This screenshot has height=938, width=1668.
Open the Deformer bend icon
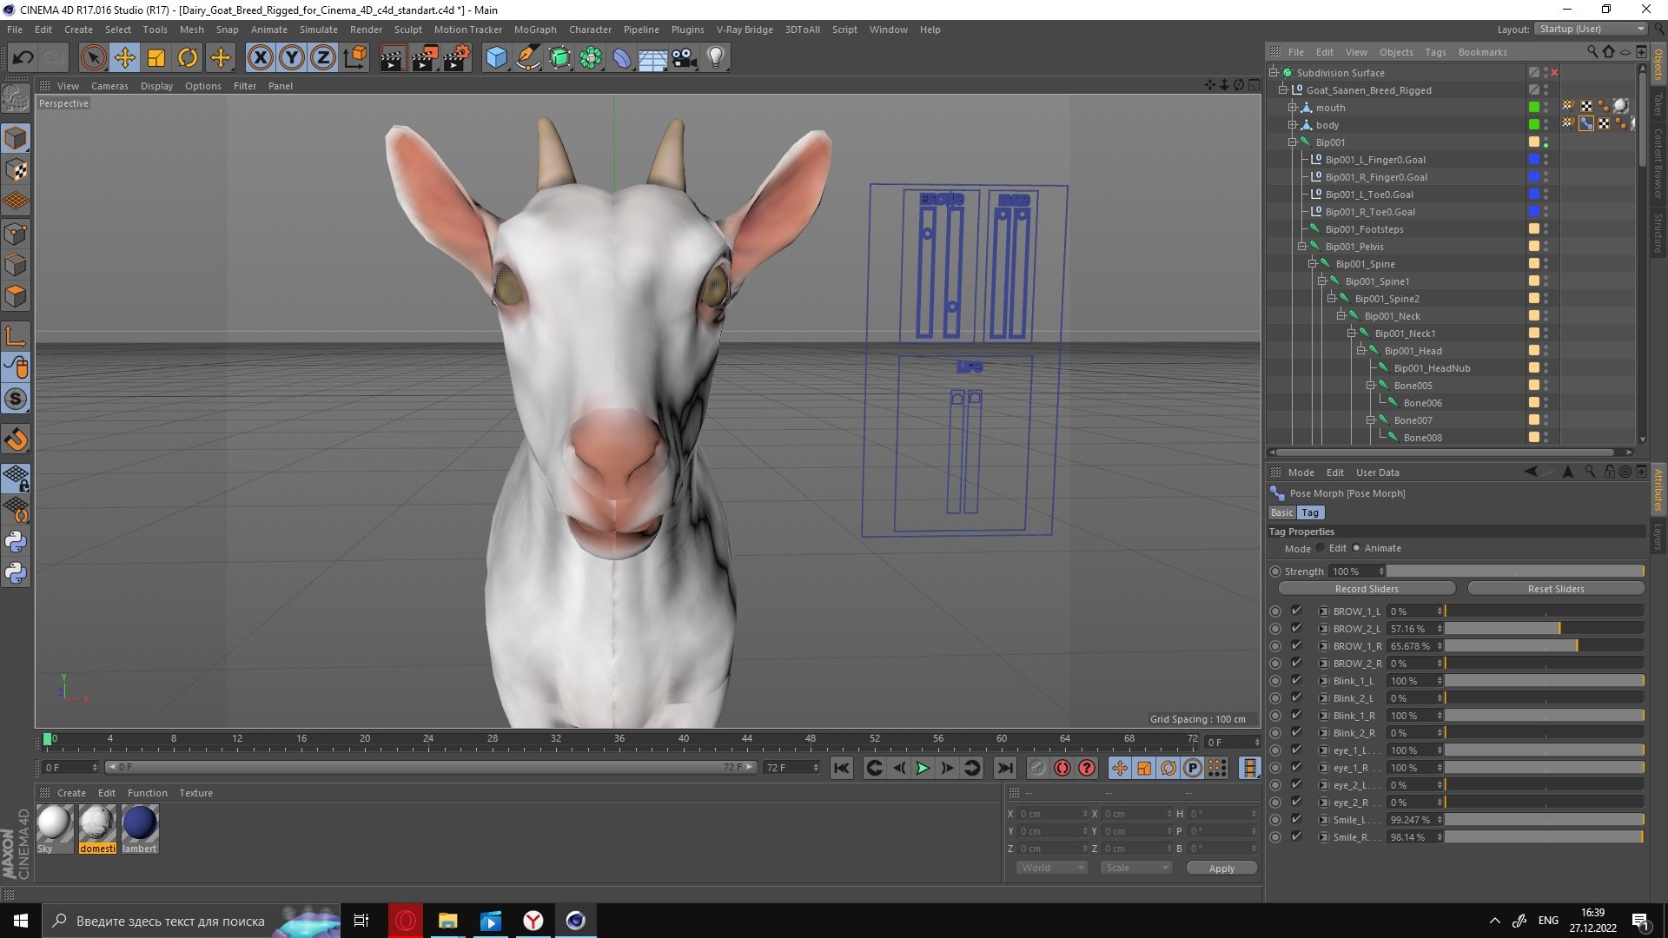click(x=622, y=58)
